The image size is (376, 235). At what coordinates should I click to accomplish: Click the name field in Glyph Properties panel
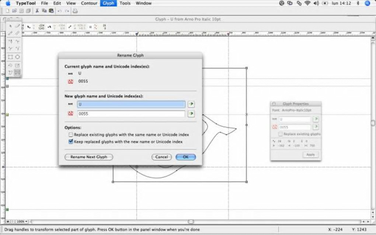295,119
